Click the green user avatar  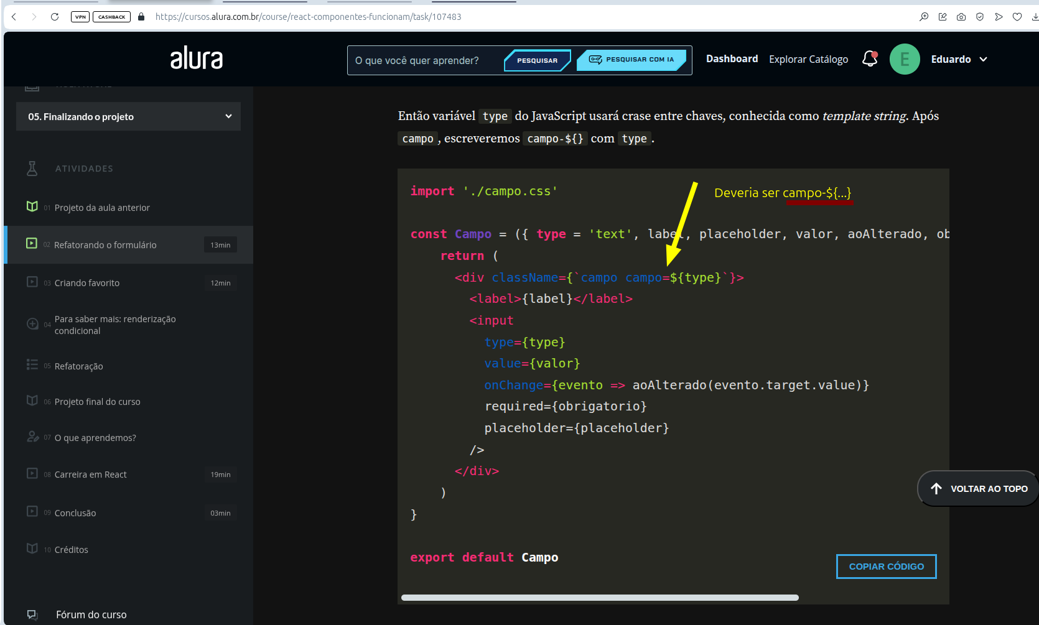[904, 59]
